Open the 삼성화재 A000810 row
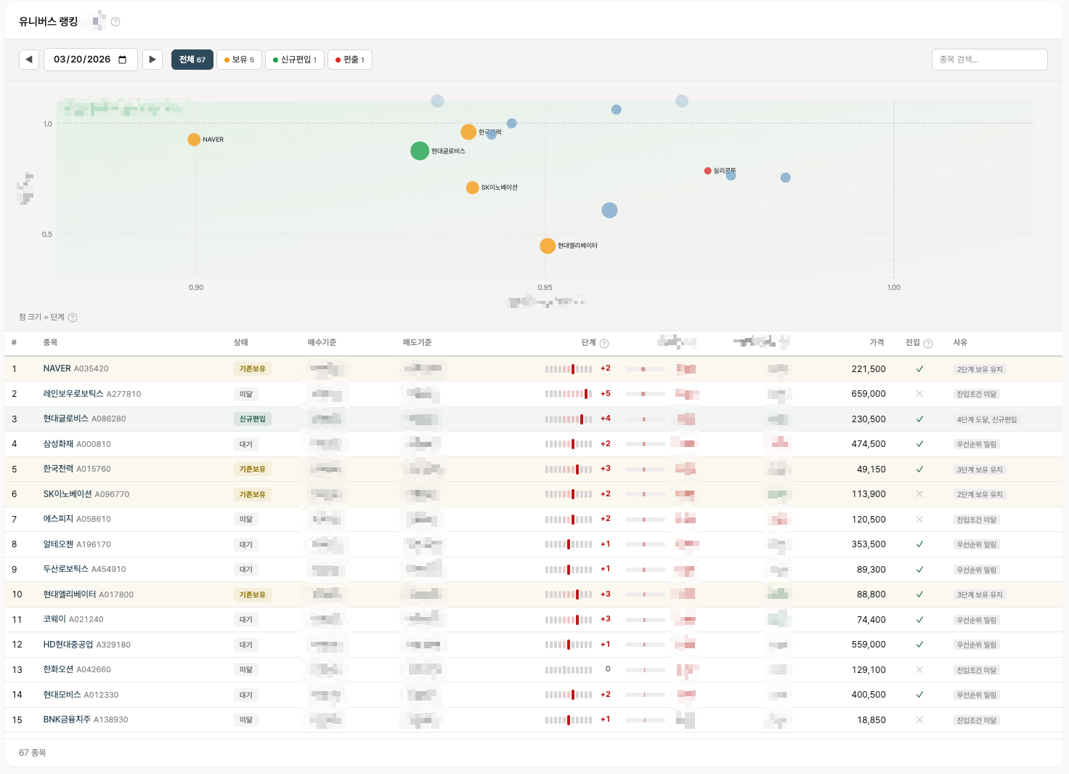Viewport: 1069px width, 774px height. (x=533, y=444)
